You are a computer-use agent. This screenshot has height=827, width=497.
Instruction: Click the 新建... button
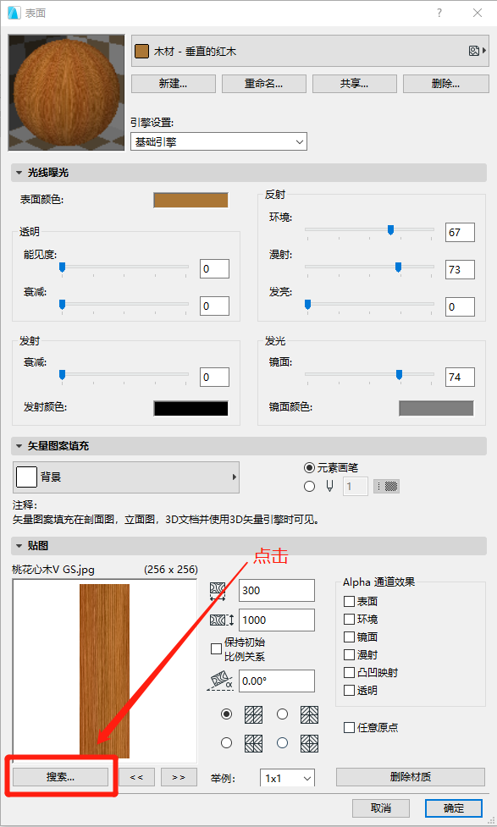point(173,84)
